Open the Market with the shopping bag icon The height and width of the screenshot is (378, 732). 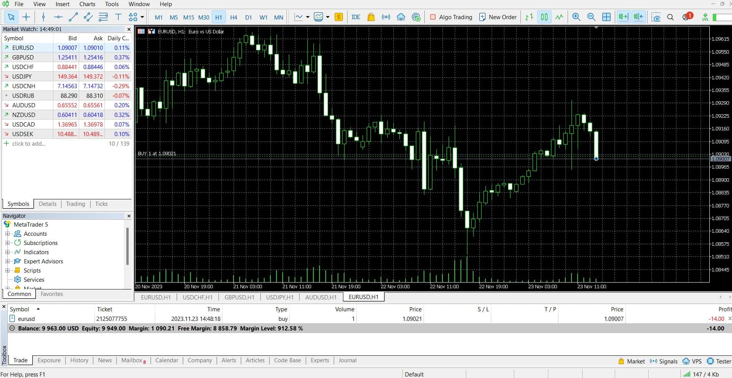(371, 17)
